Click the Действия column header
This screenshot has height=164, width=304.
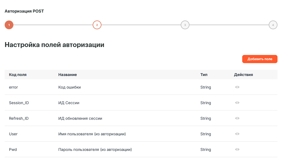[x=243, y=75]
